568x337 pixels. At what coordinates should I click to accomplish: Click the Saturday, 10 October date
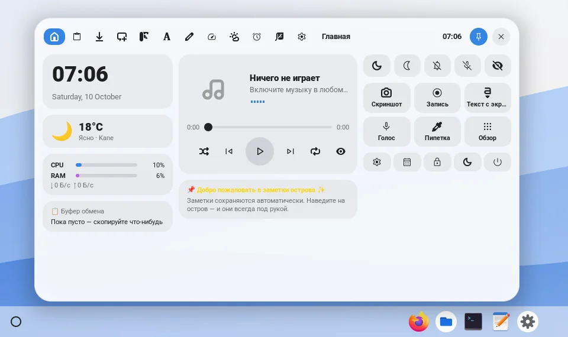tap(86, 96)
